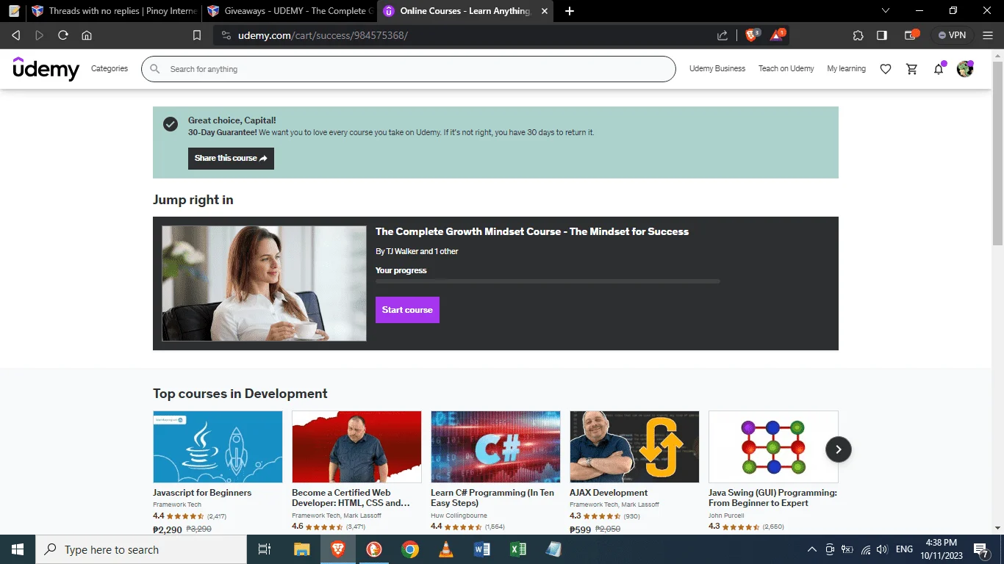Click the Share this course button
This screenshot has width=1004, height=564.
[x=231, y=159]
